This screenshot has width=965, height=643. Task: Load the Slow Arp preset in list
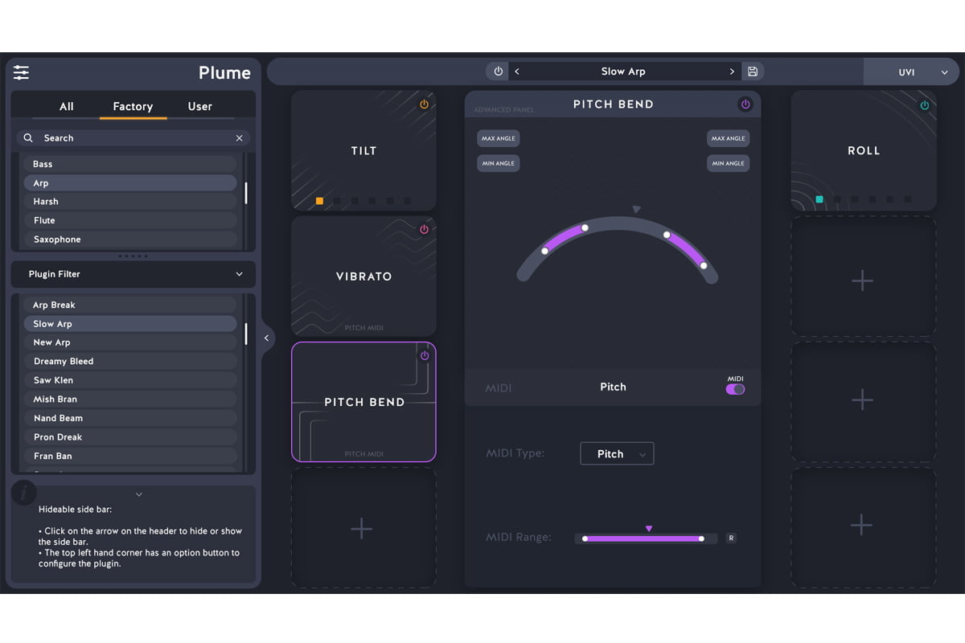pyautogui.click(x=130, y=324)
